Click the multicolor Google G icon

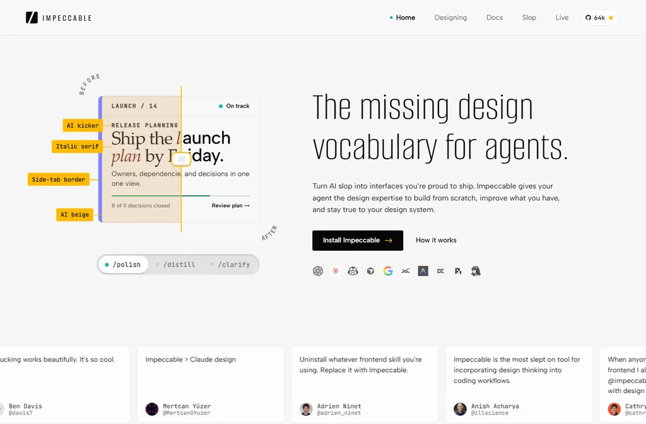388,271
